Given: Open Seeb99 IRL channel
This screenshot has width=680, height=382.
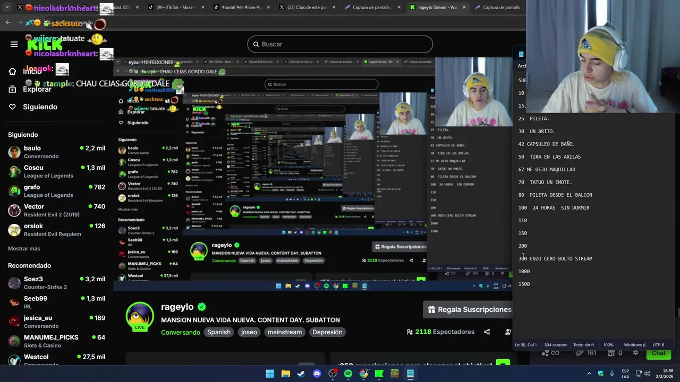Looking at the screenshot, I should pyautogui.click(x=56, y=302).
